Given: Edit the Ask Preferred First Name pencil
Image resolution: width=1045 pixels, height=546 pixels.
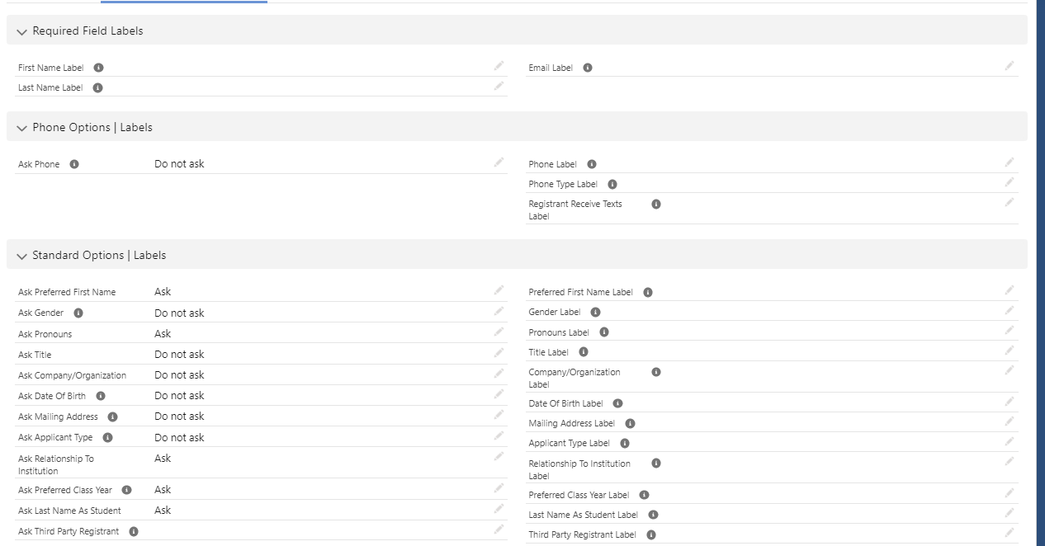Looking at the screenshot, I should pyautogui.click(x=499, y=289).
